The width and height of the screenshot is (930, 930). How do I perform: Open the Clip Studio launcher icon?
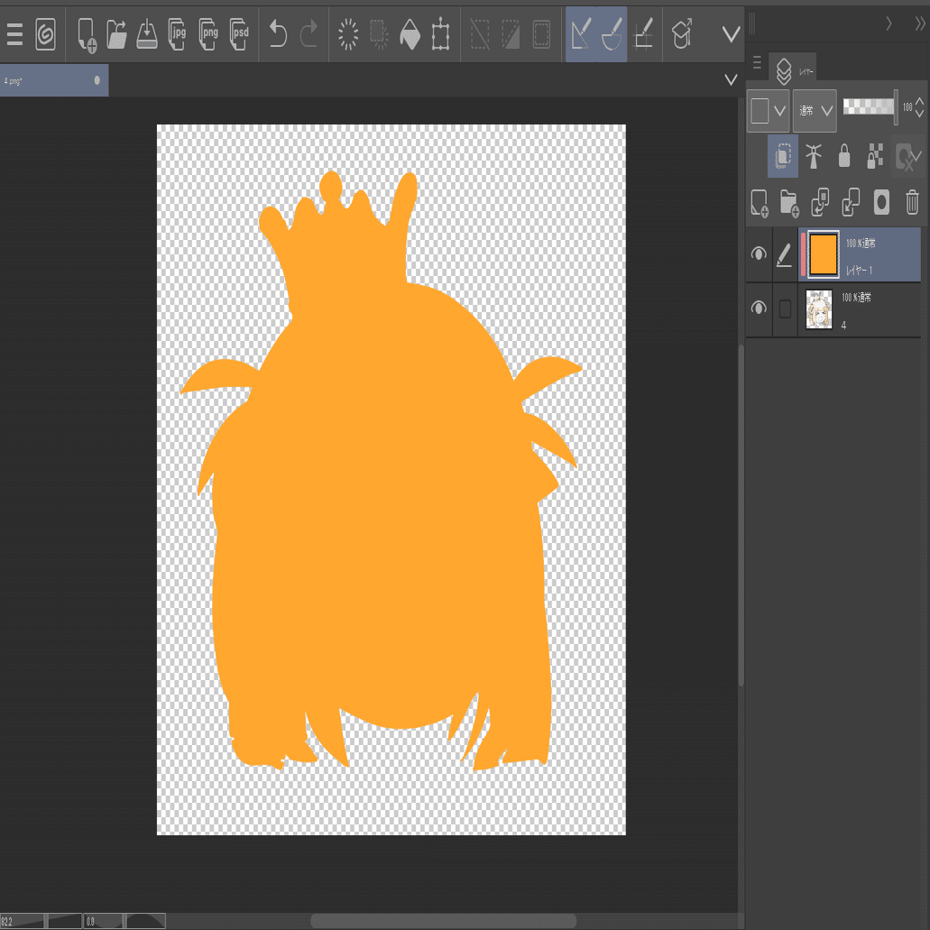pos(46,34)
